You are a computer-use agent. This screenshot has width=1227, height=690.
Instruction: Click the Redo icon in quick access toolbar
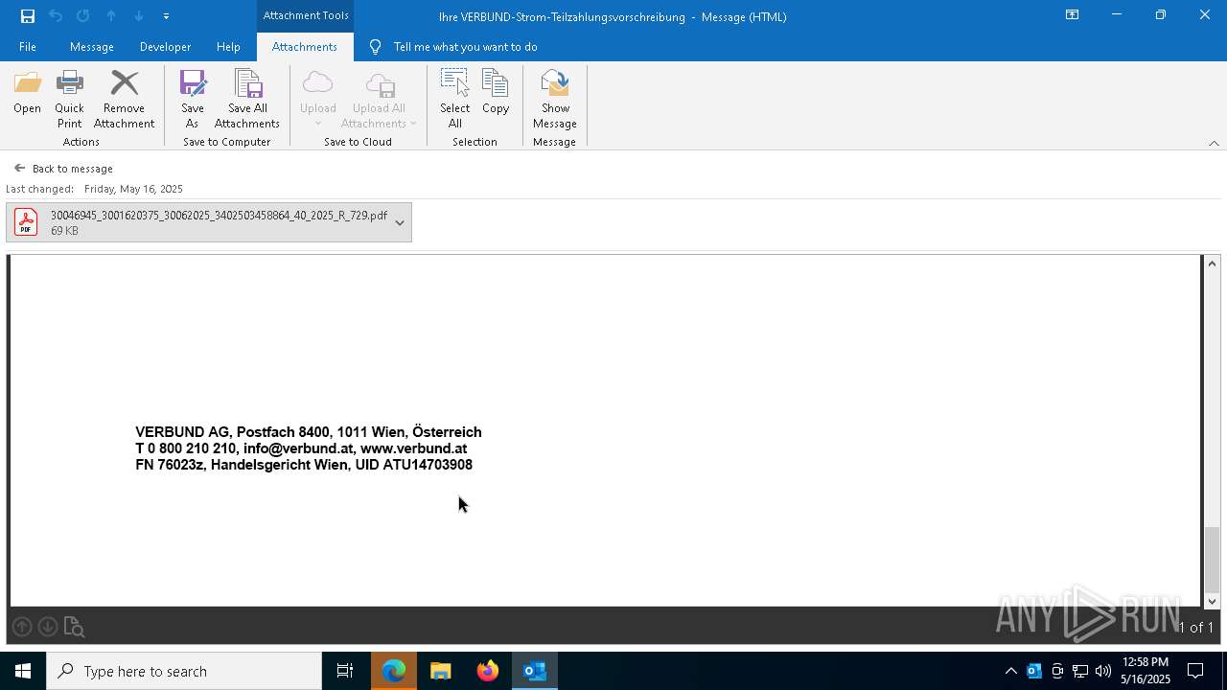[x=83, y=16]
